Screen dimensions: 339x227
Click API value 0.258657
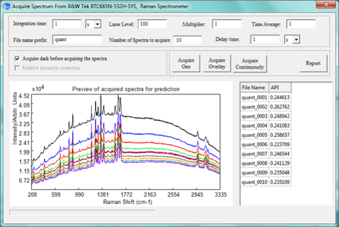280,135
